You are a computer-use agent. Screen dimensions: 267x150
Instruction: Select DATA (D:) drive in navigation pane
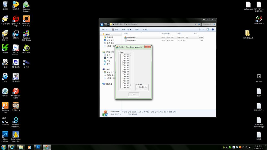click(x=109, y=75)
